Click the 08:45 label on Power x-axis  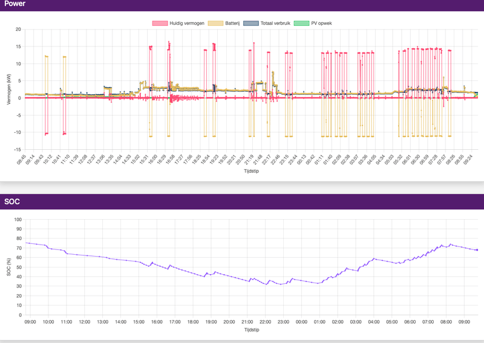click(21, 159)
